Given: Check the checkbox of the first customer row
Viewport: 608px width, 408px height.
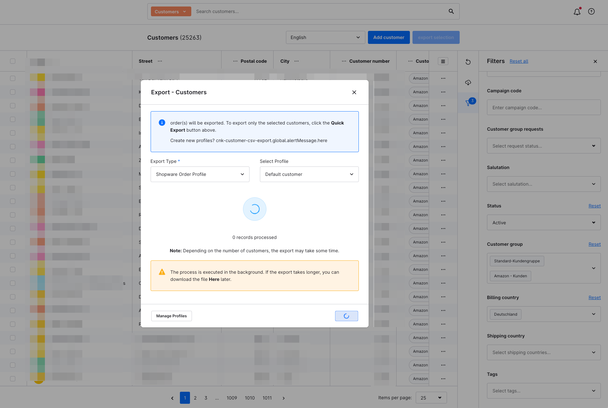Looking at the screenshot, I should coord(13,78).
